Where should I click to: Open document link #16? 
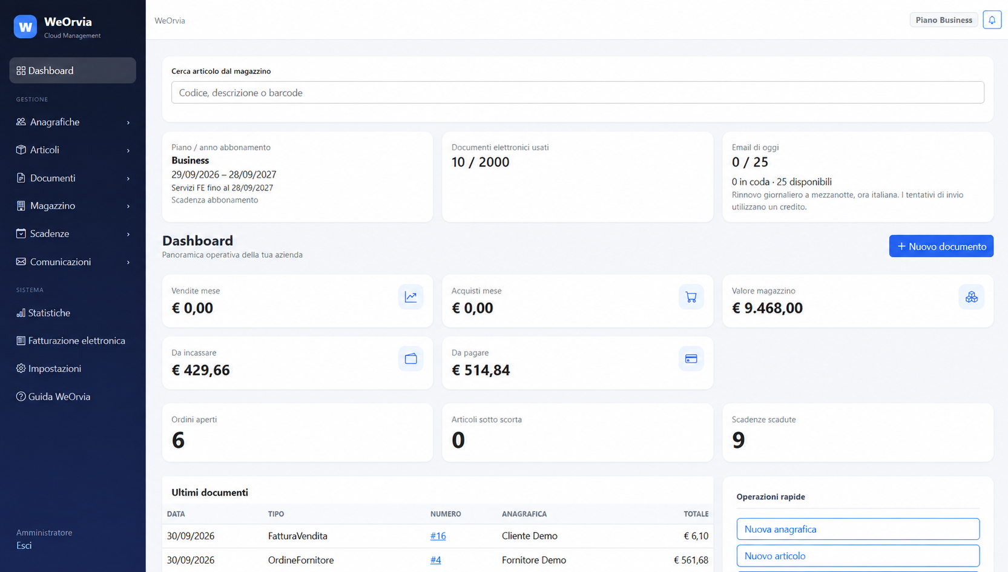pos(438,536)
